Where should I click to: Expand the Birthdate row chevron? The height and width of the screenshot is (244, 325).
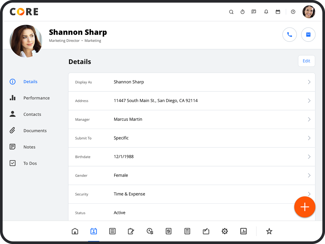(309, 157)
